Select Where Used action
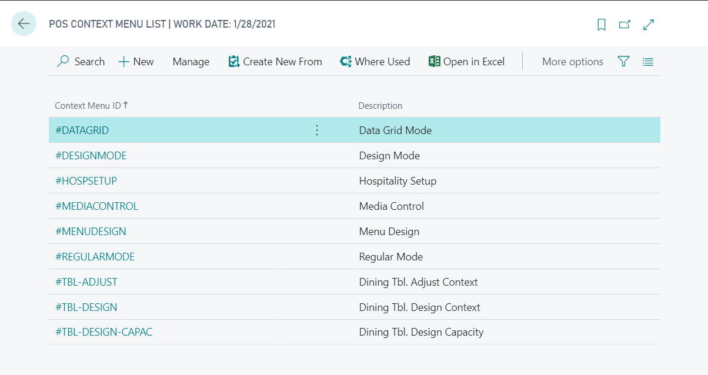 [375, 62]
